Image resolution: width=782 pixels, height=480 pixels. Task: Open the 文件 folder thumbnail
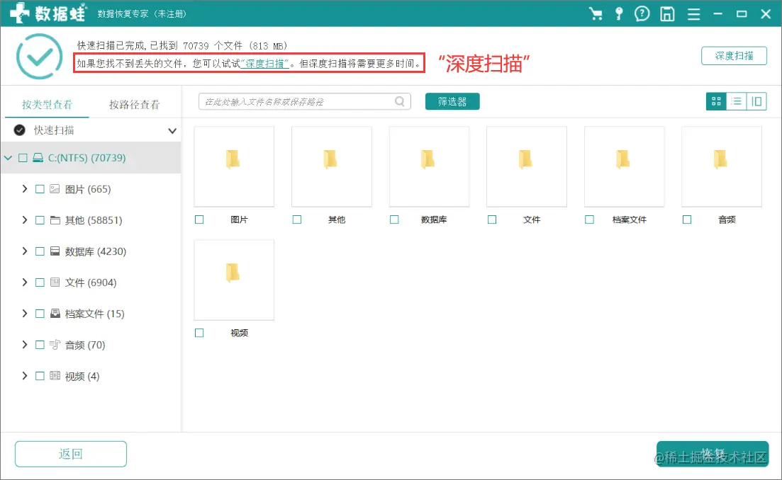click(527, 166)
